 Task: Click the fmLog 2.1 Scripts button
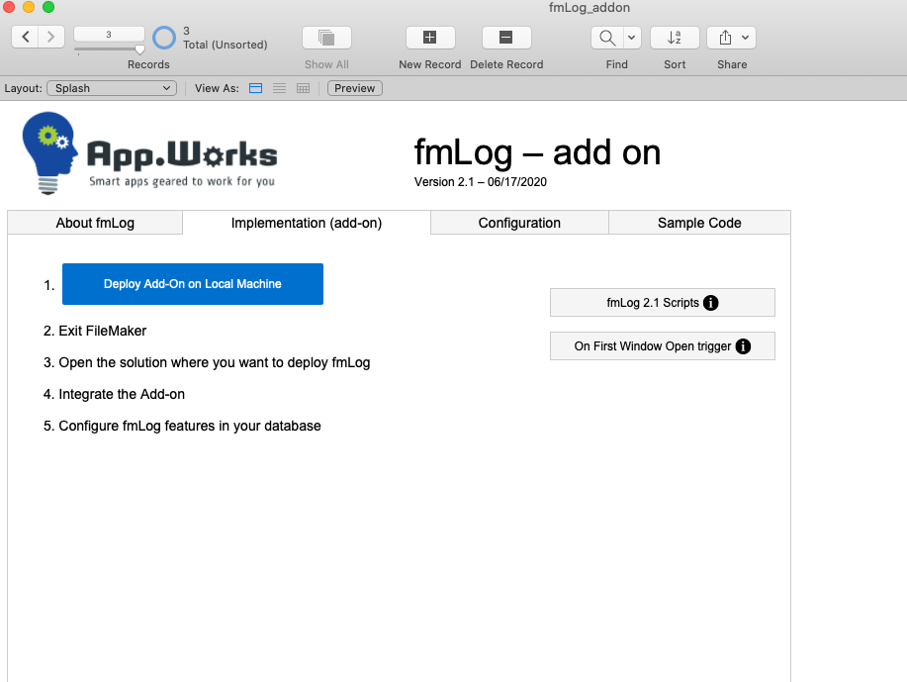click(x=663, y=303)
